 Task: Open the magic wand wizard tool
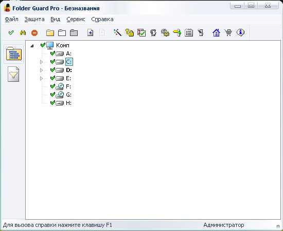point(117,32)
